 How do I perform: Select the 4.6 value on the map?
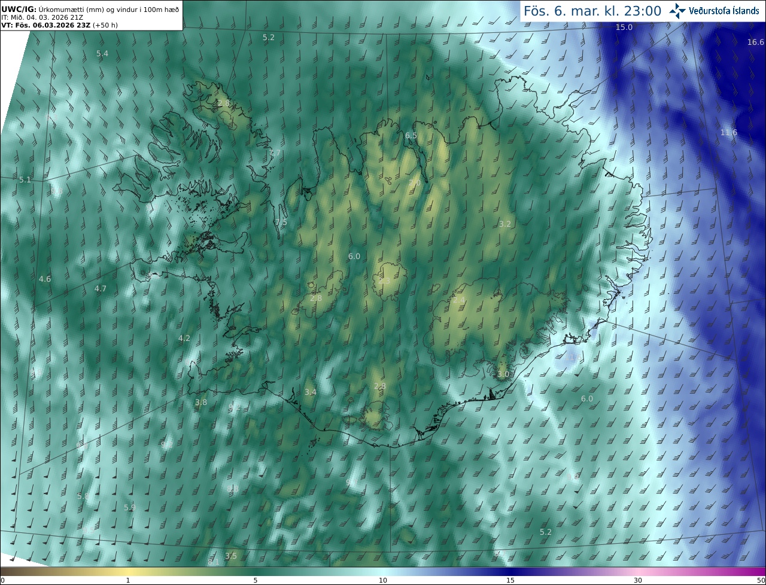point(45,279)
